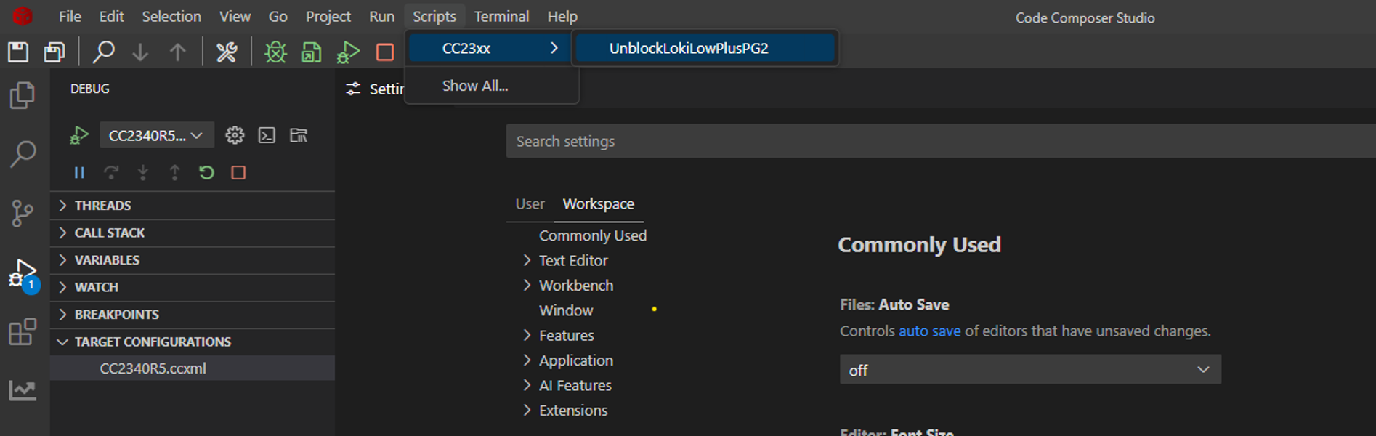Viewport: 1376px width, 436px height.
Task: Open the Extensions view
Action: pyautogui.click(x=23, y=332)
